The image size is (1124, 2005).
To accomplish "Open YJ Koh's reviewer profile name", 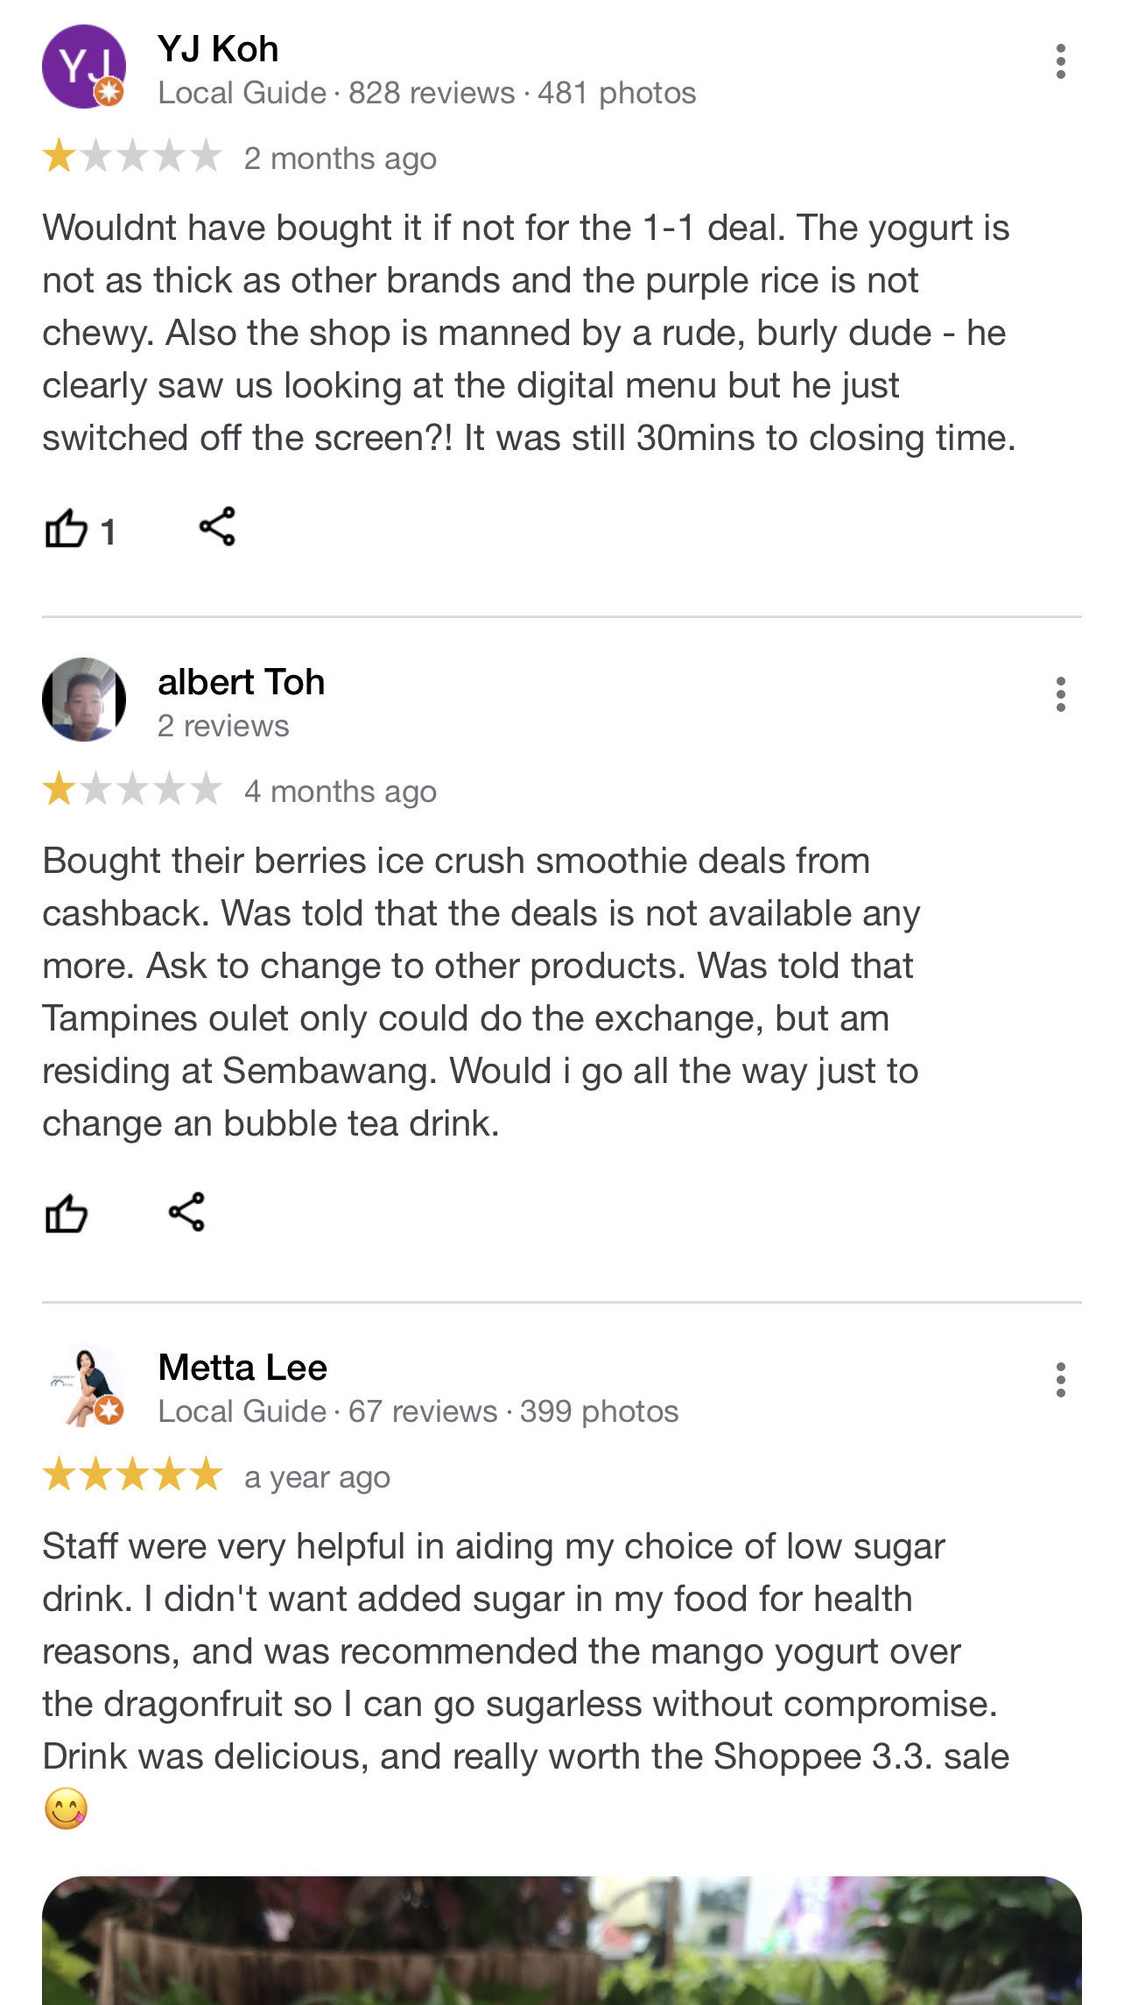I will point(218,49).
